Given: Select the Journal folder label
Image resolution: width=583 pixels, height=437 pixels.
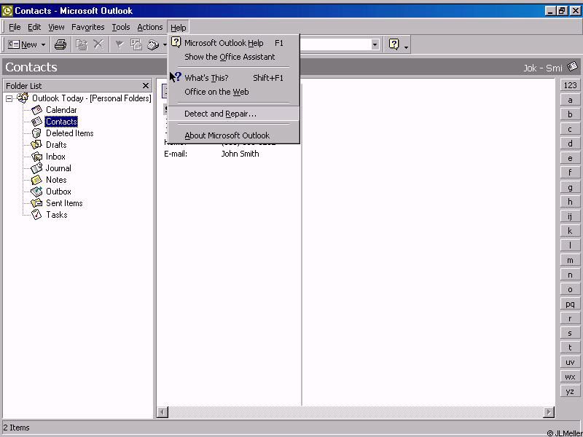Looking at the screenshot, I should (x=58, y=168).
